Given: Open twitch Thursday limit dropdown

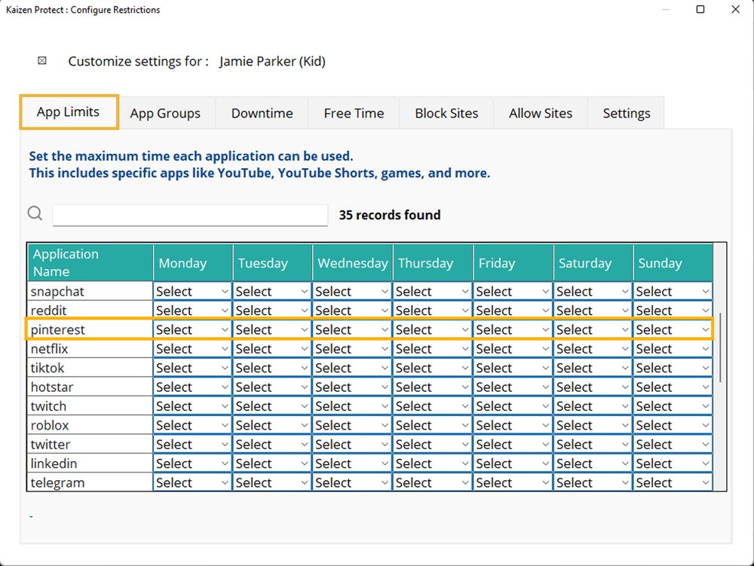Looking at the screenshot, I should pos(432,406).
